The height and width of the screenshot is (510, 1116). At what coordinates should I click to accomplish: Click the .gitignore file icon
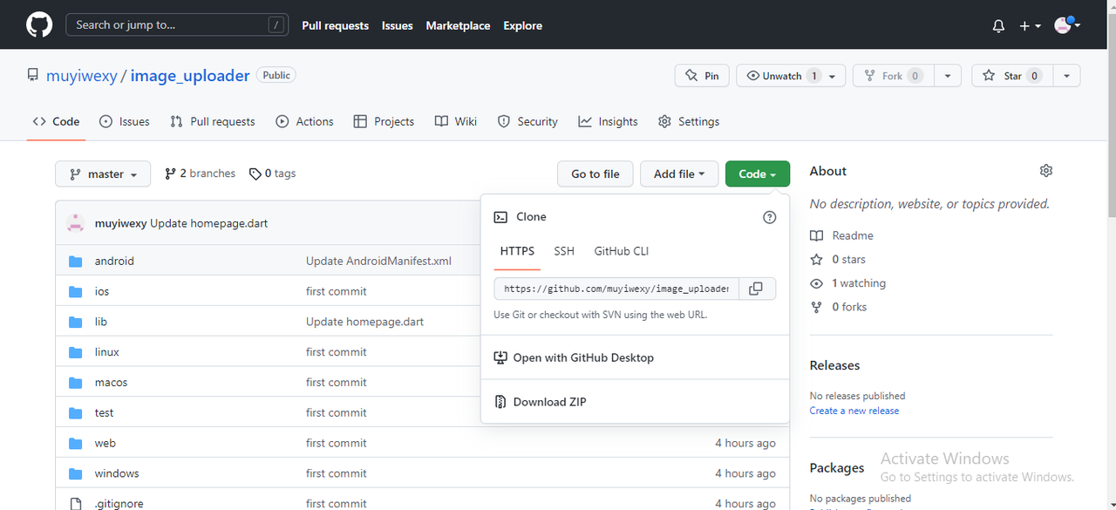click(x=76, y=503)
